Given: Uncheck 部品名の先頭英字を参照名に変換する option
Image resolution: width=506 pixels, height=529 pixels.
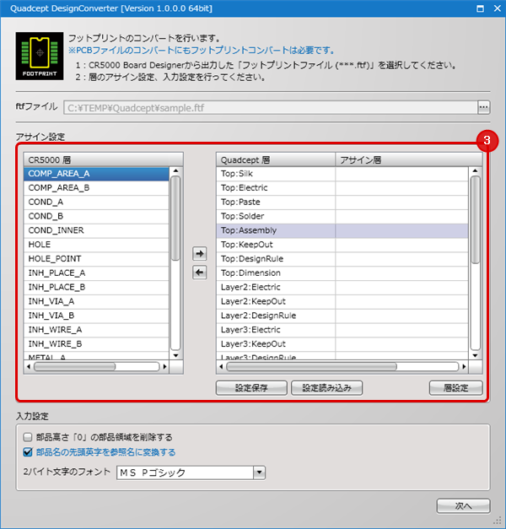Looking at the screenshot, I should (x=28, y=451).
